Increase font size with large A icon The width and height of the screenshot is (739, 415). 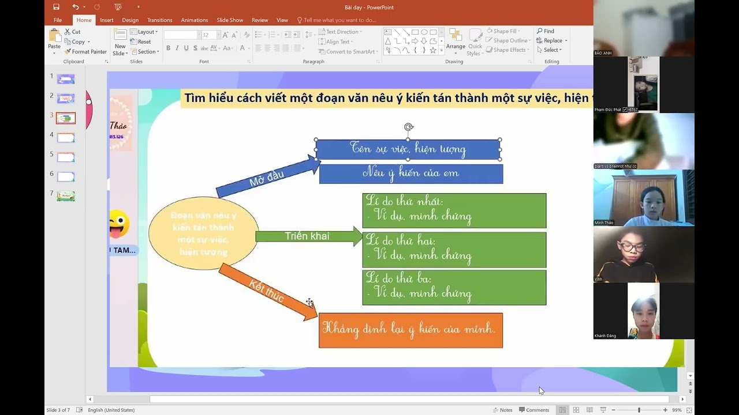click(x=225, y=35)
